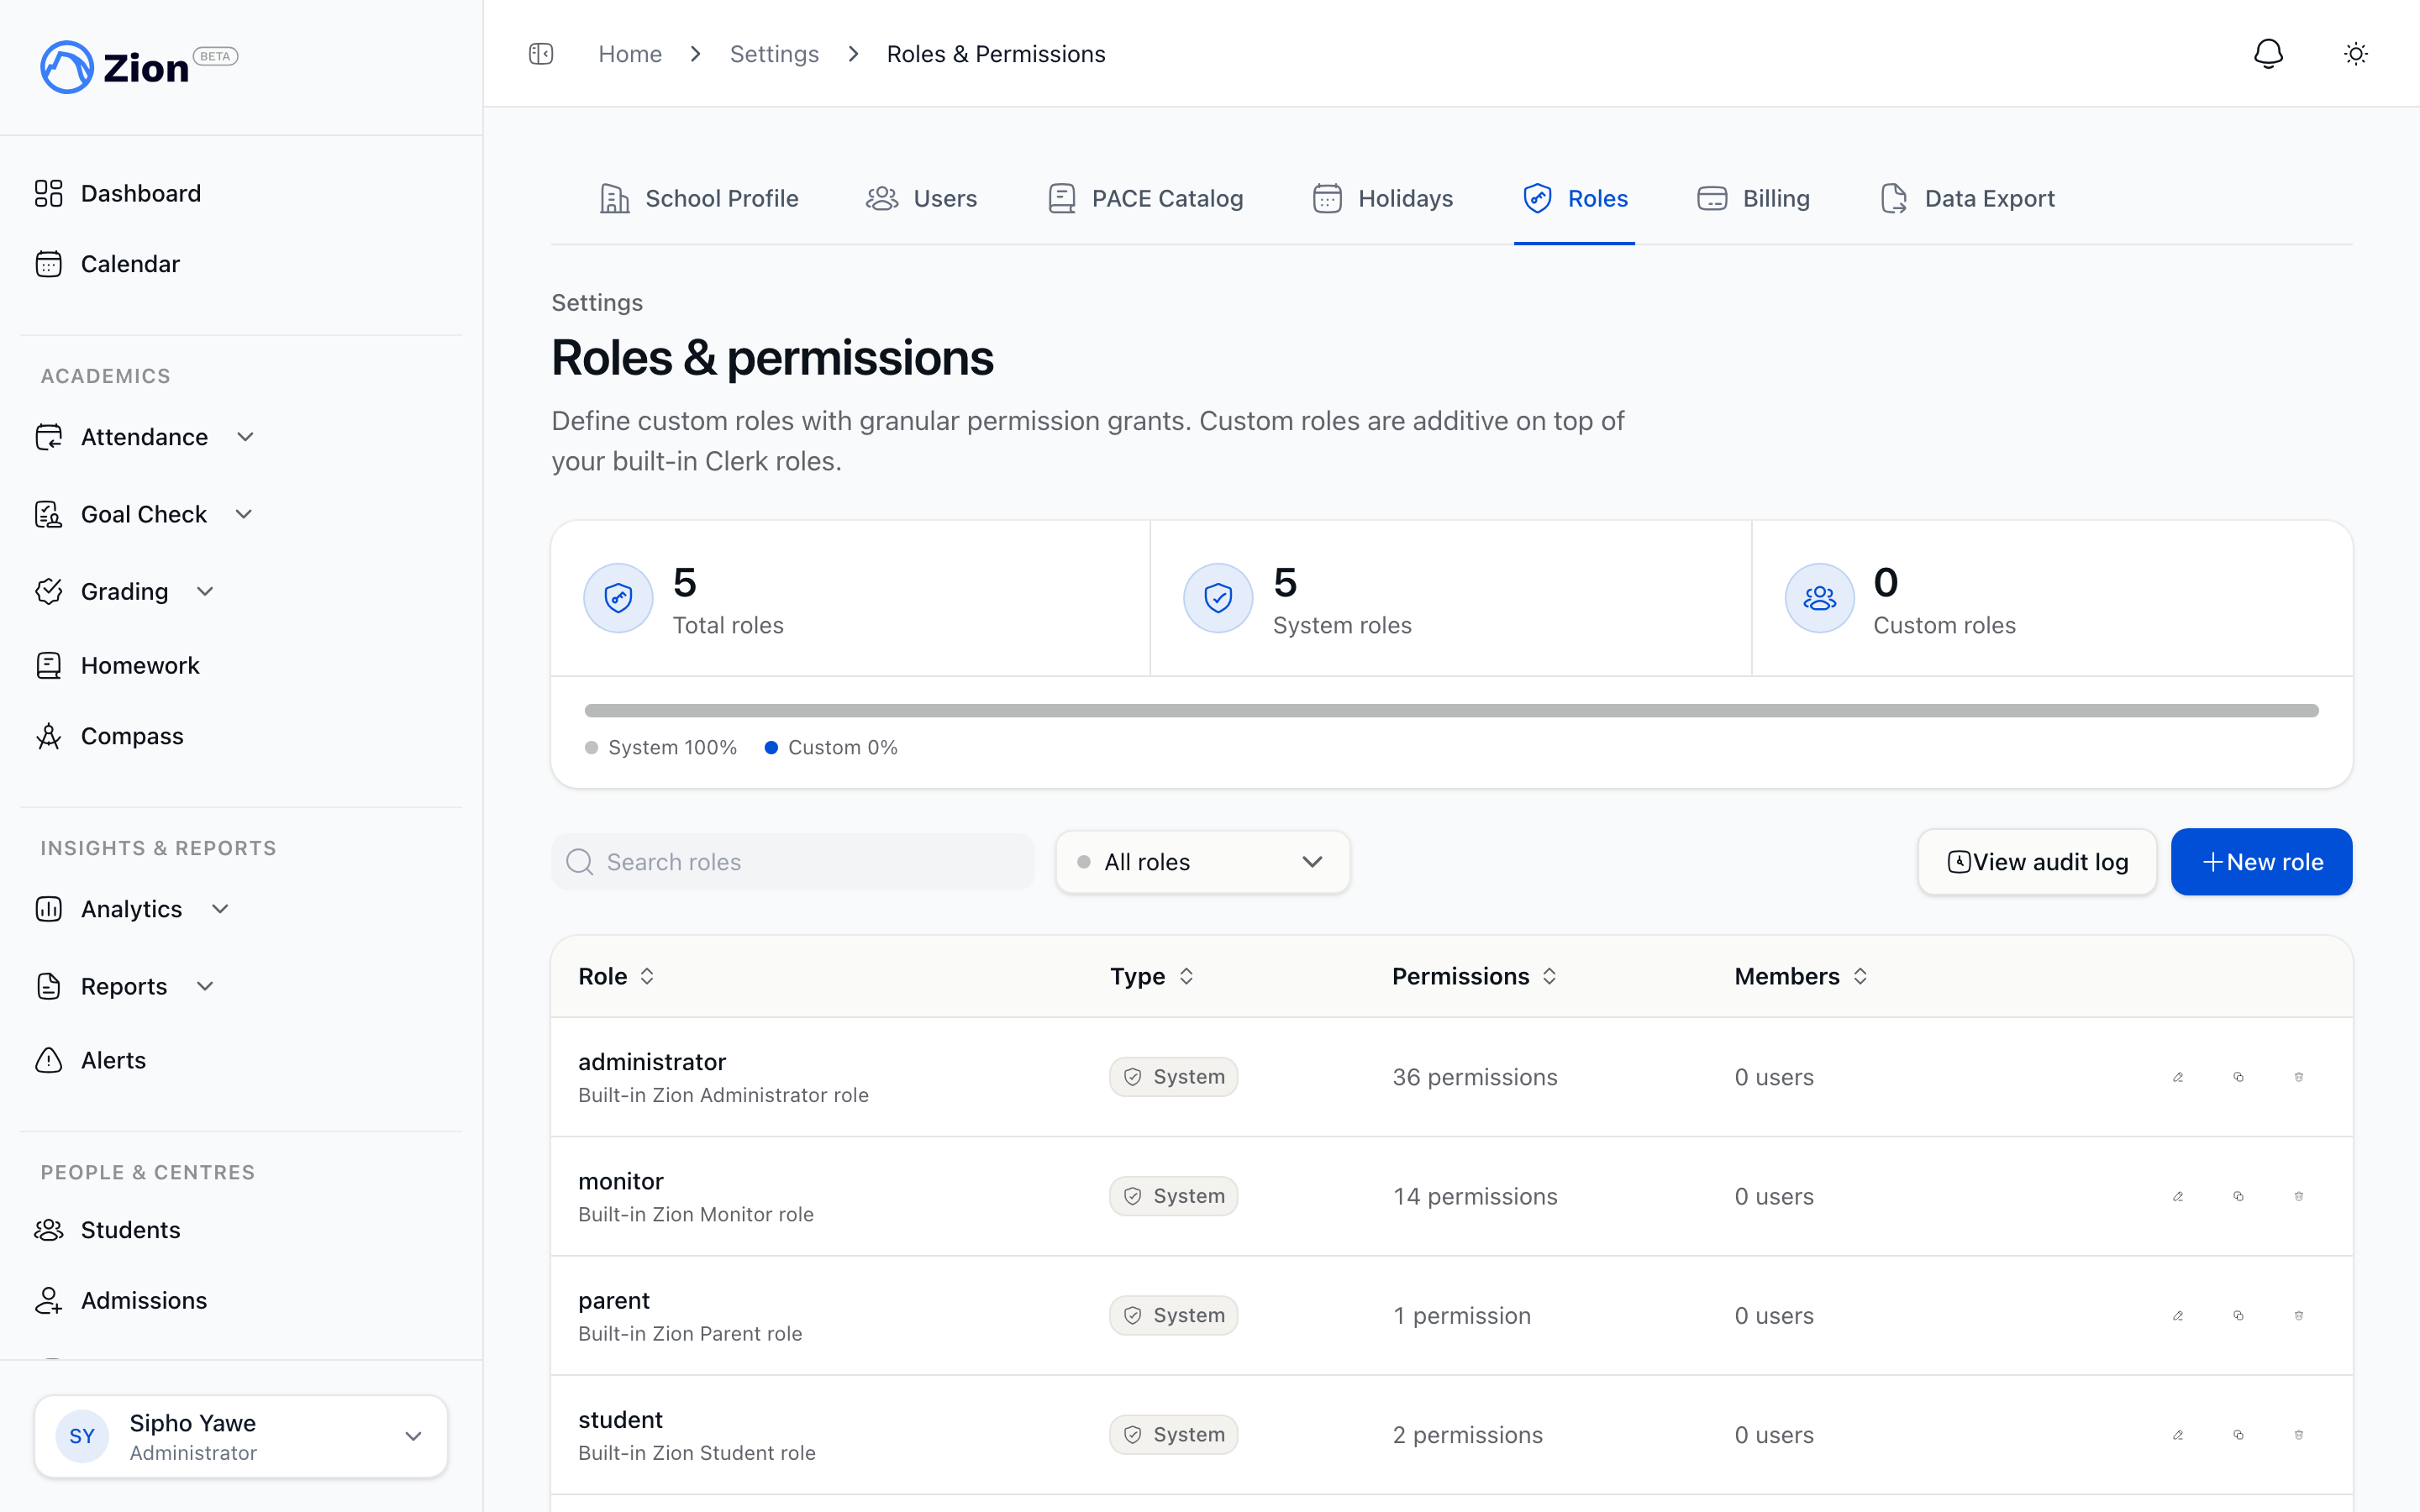Edit the student role with the pencil icon
This screenshot has height=1512, width=2420.
(x=2178, y=1434)
